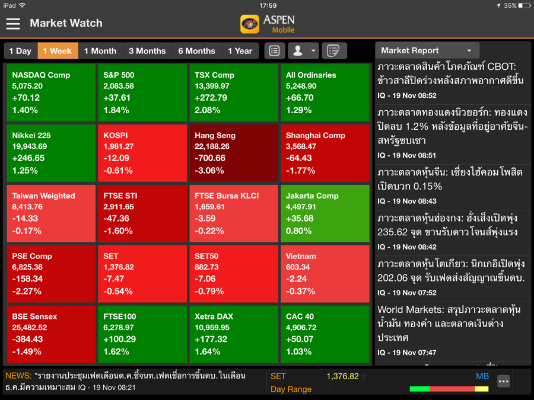Open the World Markets news item
Viewport: 534px width, 400px height.
click(x=453, y=331)
